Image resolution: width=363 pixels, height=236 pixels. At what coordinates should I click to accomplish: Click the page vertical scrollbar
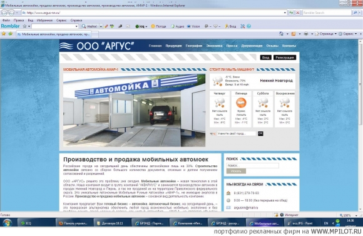(x=360, y=125)
